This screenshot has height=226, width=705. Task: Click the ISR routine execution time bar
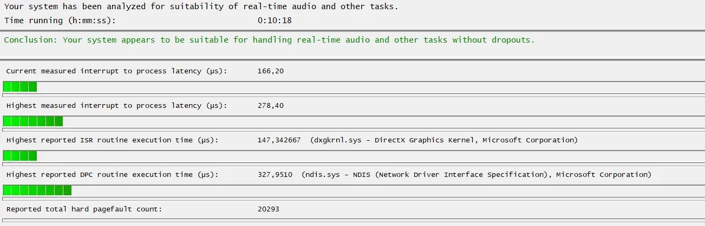pyautogui.click(x=20, y=156)
